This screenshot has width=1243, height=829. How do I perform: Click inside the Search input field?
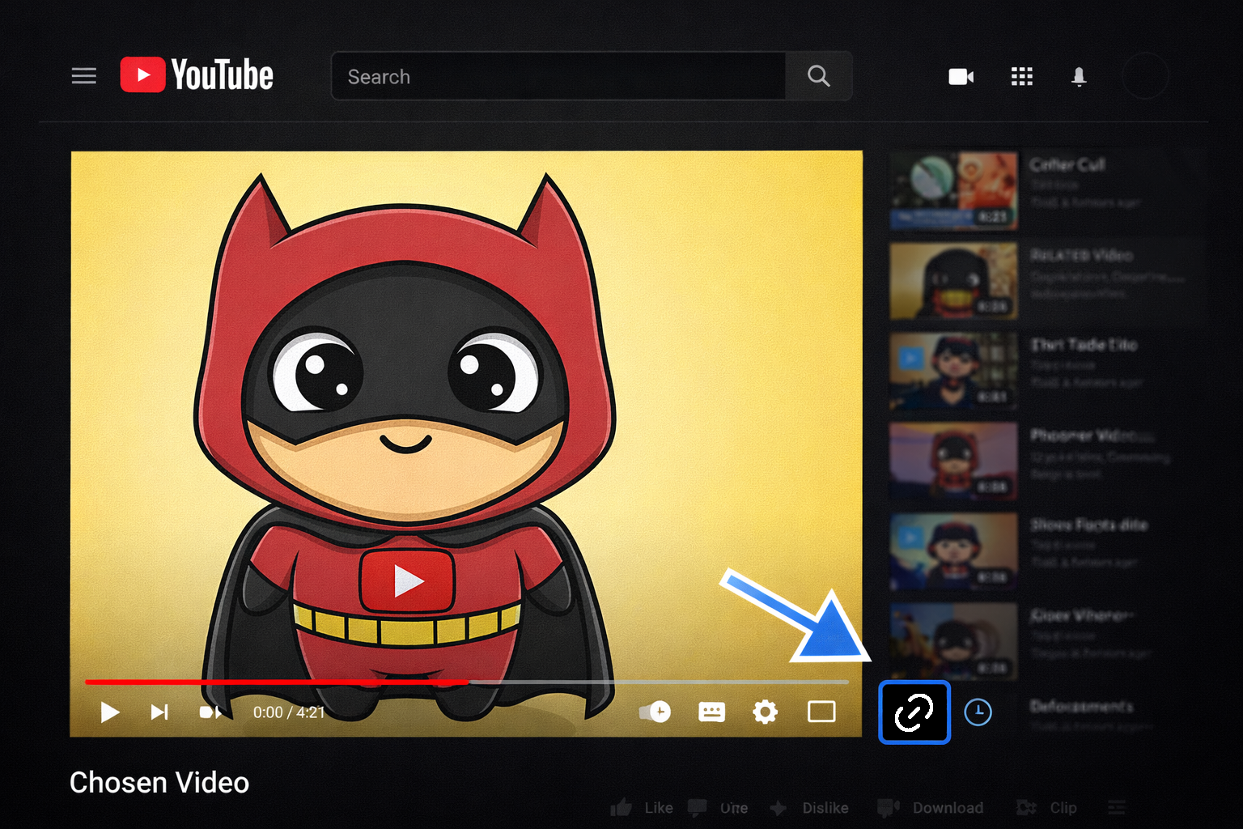558,76
